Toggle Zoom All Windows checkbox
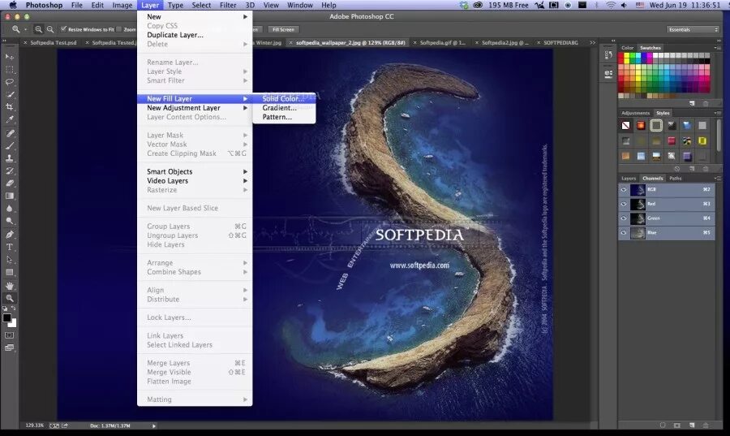The height and width of the screenshot is (436, 730). coord(119,29)
